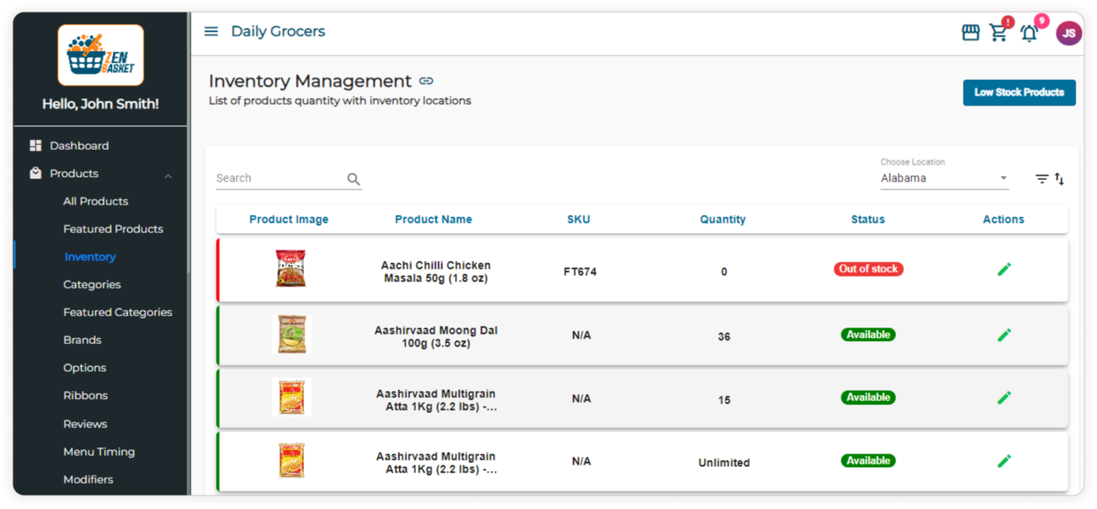Click into the Search field
This screenshot has height=509, width=1097.
pyautogui.click(x=279, y=178)
